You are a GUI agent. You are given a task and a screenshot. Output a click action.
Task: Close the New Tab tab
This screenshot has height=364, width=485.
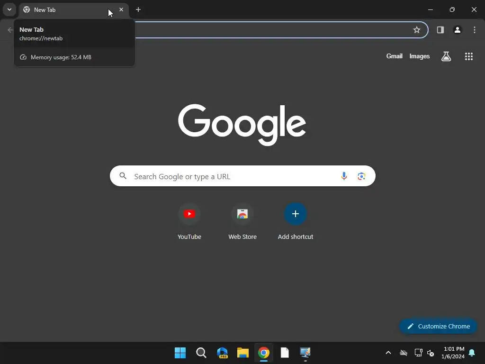click(121, 9)
